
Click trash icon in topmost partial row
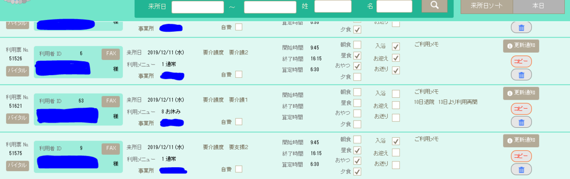tap(521, 28)
